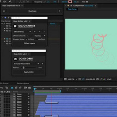Viewport: 117px width, 117px height.
Task: Click the Offset Amount value field
Action: [x=29, y=36]
